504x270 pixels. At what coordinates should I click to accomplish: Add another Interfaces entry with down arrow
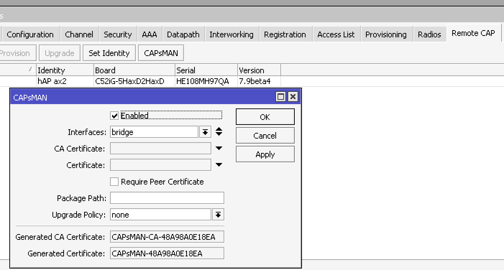[219, 135]
